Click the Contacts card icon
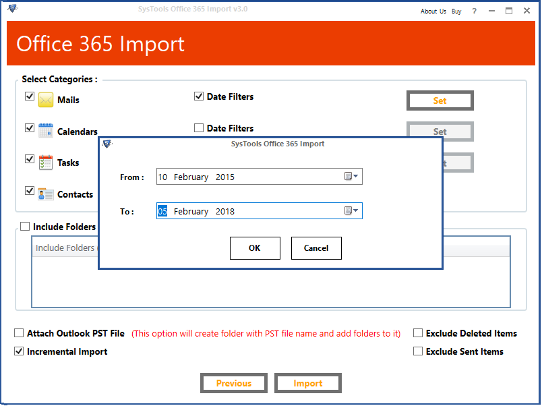 click(46, 194)
